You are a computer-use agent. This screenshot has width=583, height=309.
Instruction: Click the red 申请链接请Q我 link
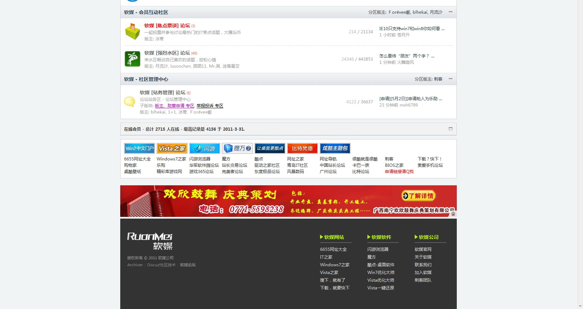click(399, 172)
